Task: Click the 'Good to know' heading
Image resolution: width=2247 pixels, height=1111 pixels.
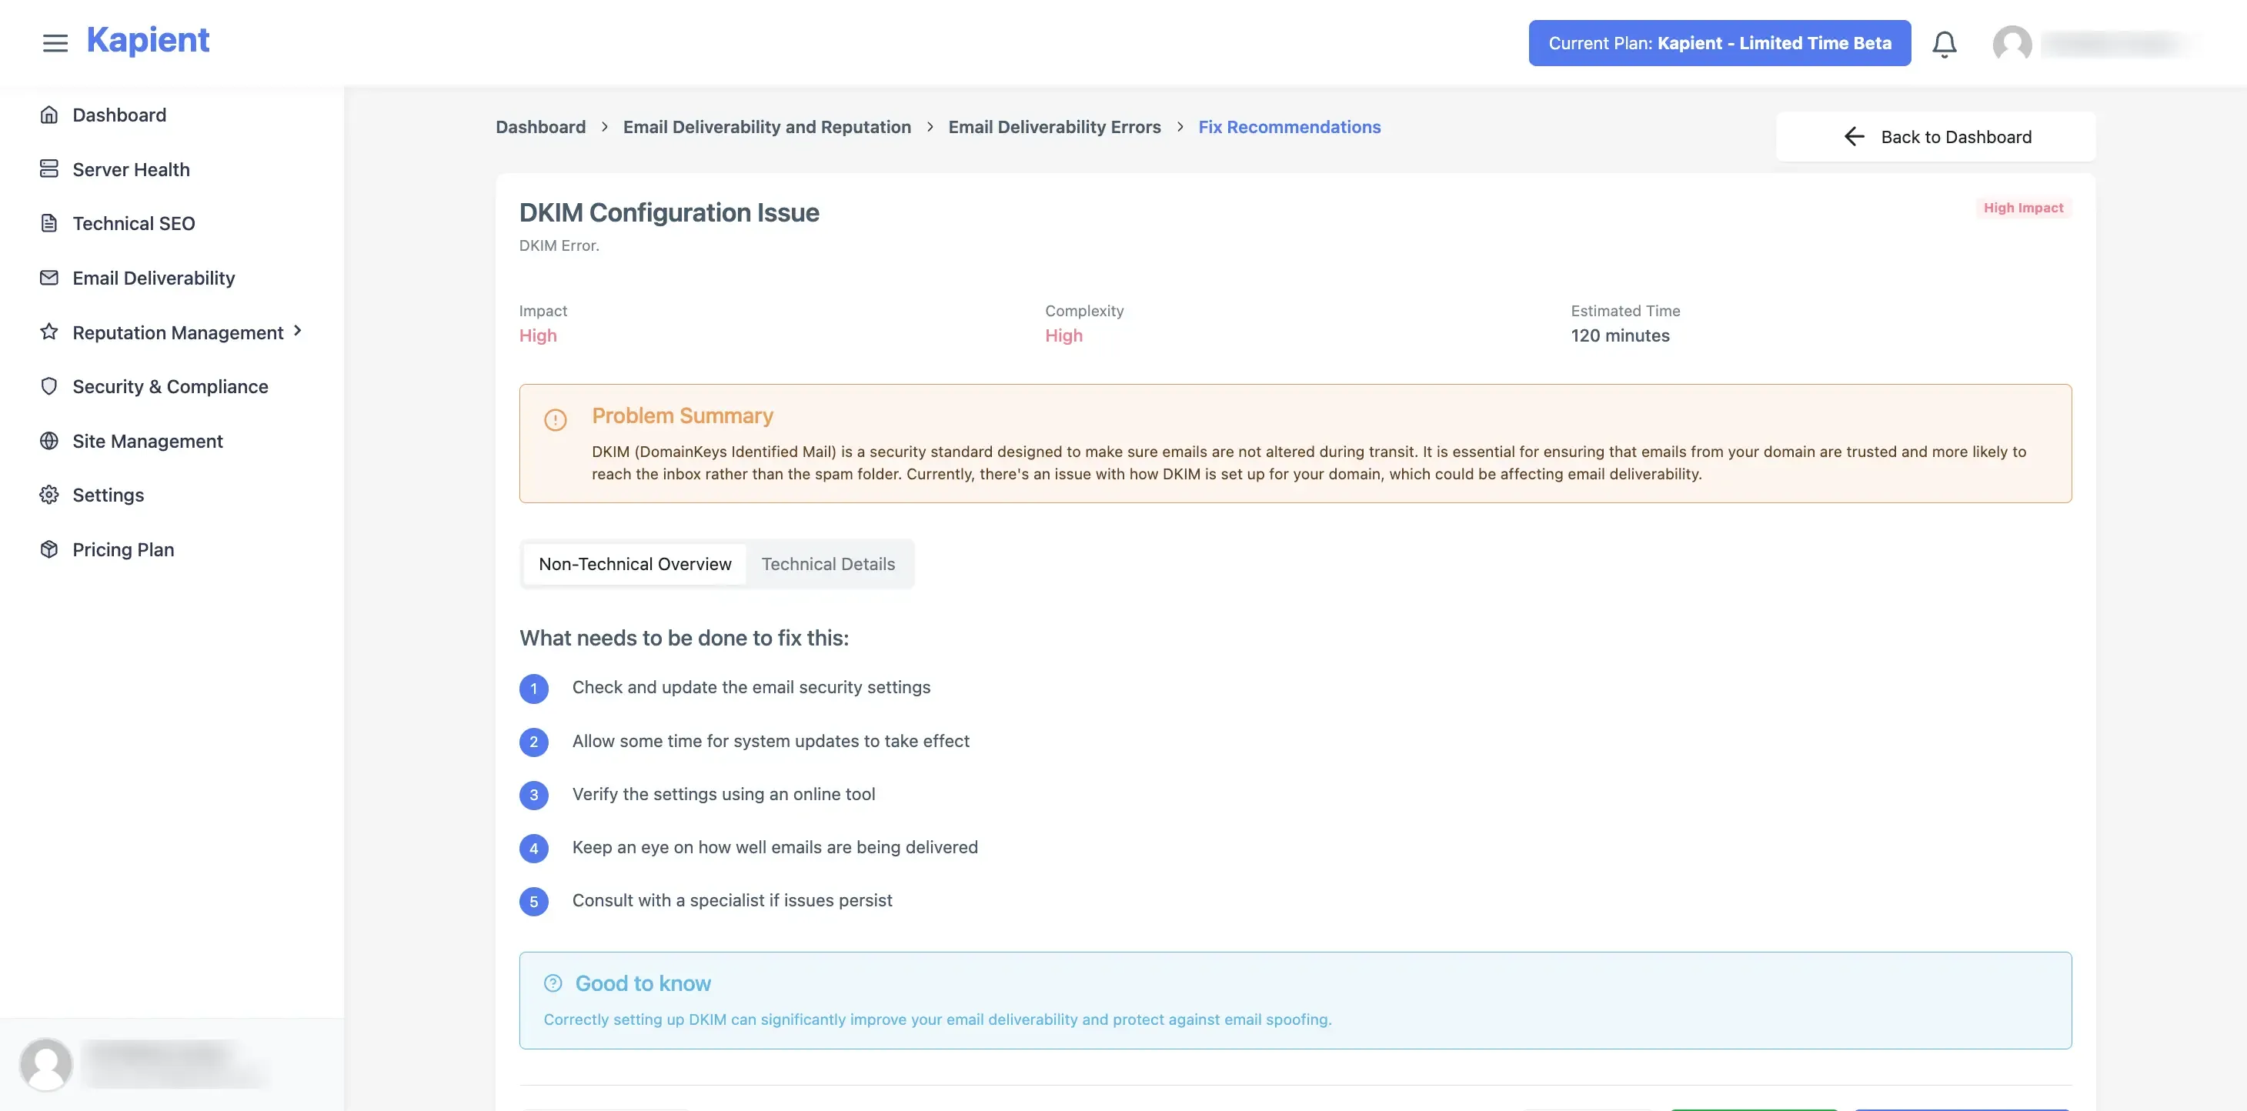Action: pyautogui.click(x=643, y=984)
